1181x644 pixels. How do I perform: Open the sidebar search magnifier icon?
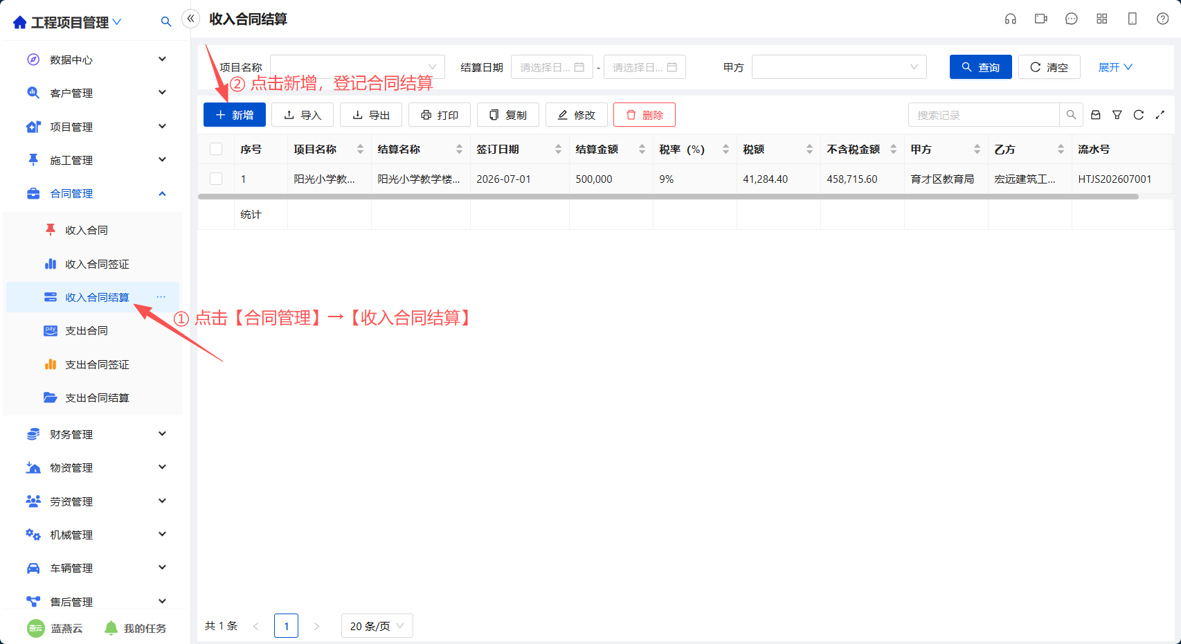coord(166,22)
